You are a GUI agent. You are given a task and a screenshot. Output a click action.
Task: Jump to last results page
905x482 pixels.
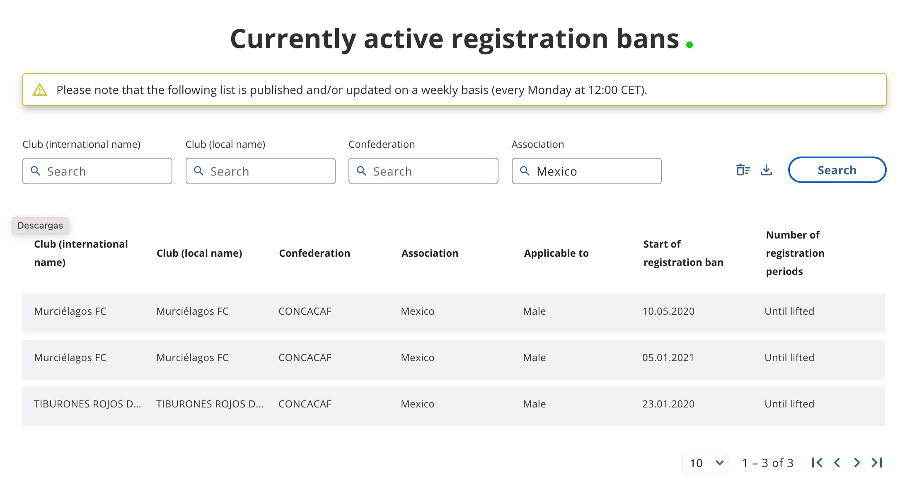pyautogui.click(x=877, y=463)
